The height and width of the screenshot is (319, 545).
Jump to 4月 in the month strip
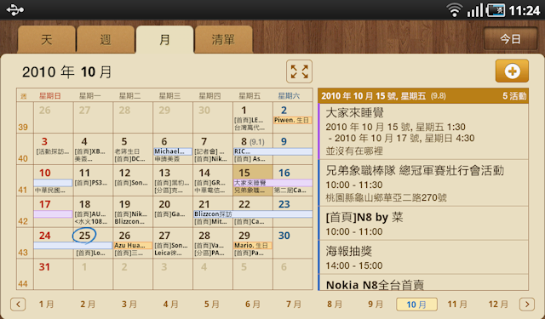[170, 305]
